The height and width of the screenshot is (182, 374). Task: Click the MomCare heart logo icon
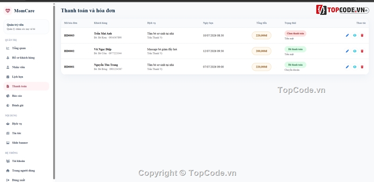[x=7, y=11]
